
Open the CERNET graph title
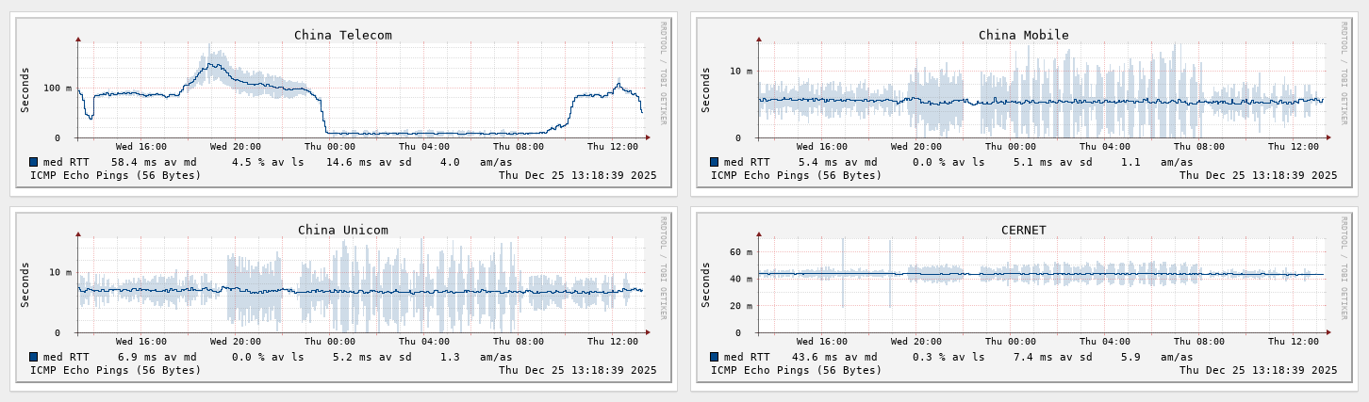[1023, 231]
